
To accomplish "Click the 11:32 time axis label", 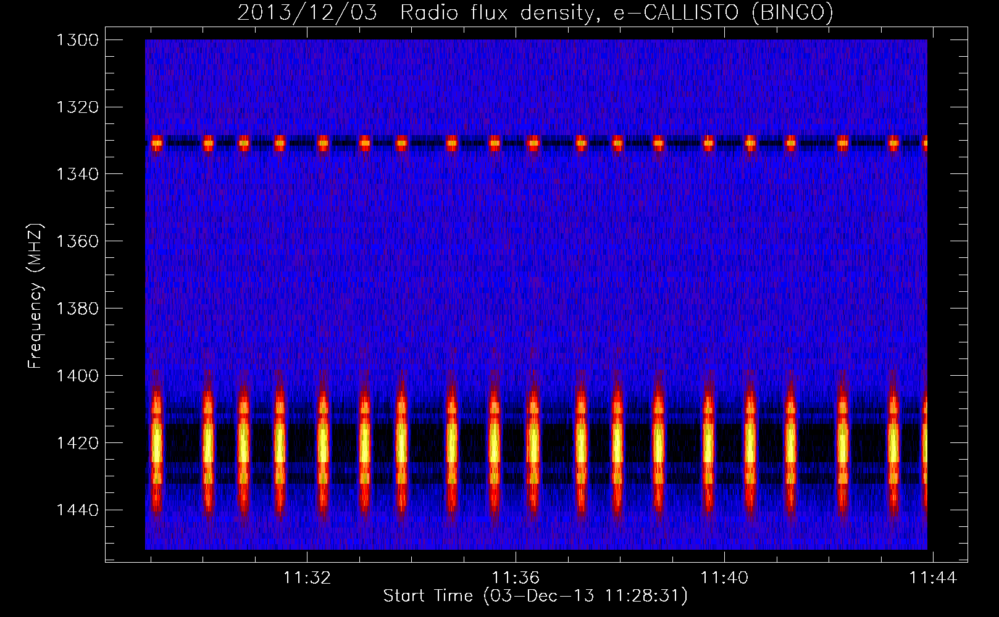I will [307, 578].
